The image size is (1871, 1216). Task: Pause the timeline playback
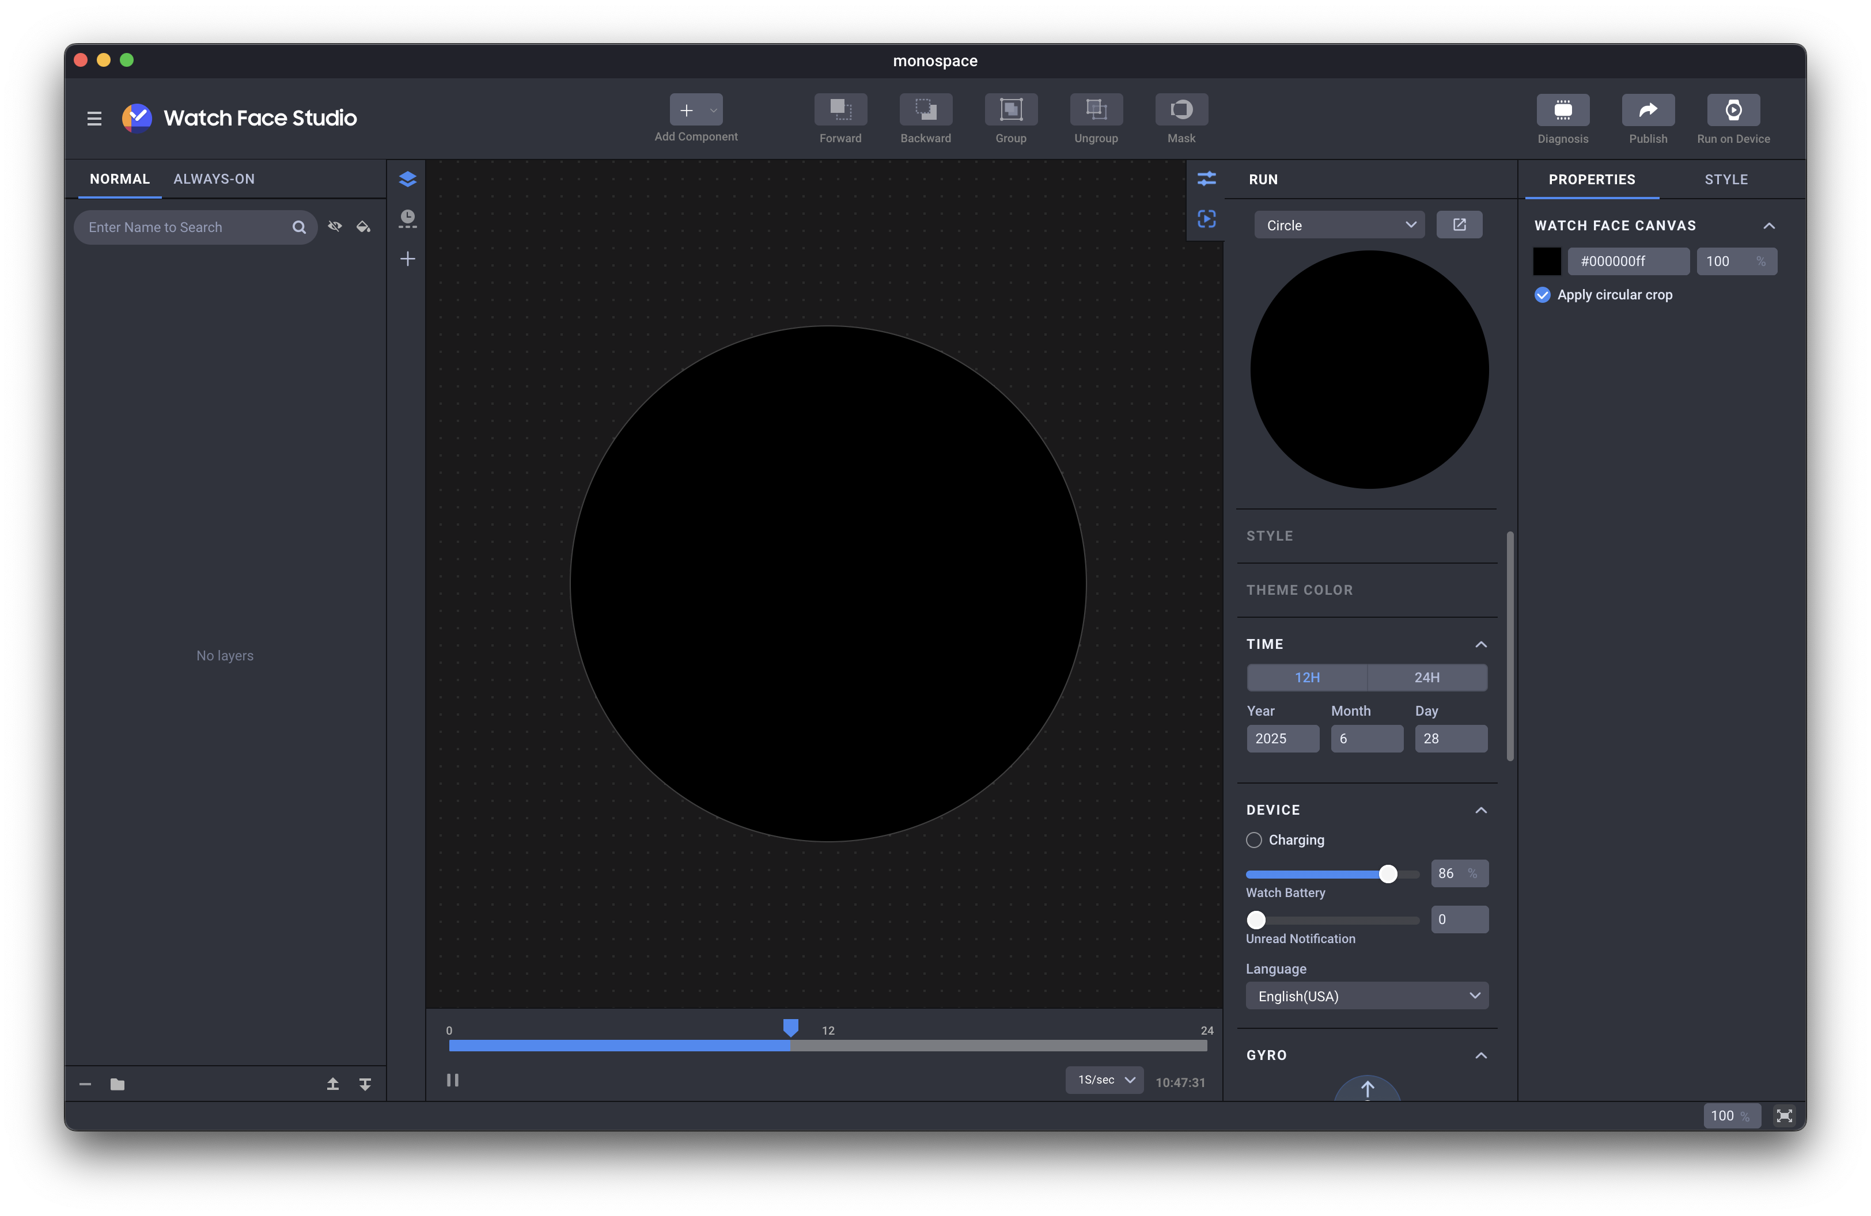click(452, 1080)
